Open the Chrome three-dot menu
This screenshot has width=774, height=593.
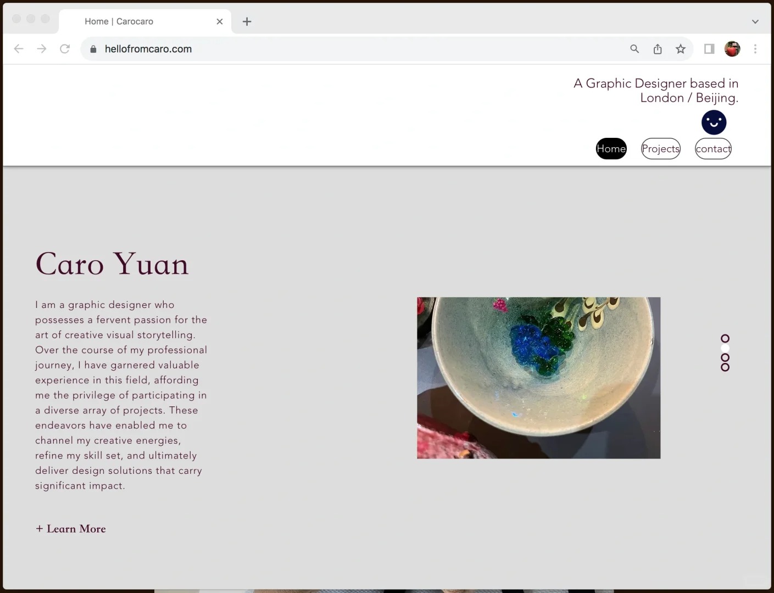(755, 49)
